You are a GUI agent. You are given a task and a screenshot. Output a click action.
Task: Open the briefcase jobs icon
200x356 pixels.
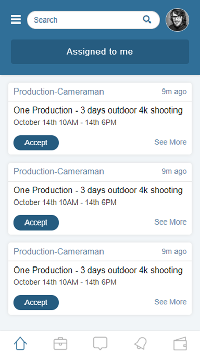click(x=60, y=344)
